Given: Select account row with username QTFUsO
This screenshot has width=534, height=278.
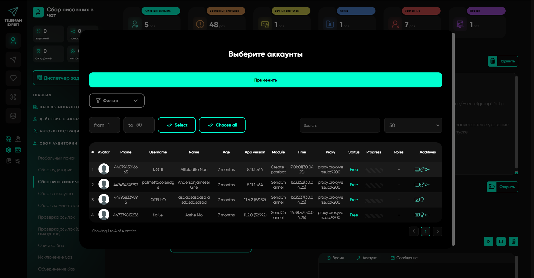Looking at the screenshot, I should click(158, 200).
